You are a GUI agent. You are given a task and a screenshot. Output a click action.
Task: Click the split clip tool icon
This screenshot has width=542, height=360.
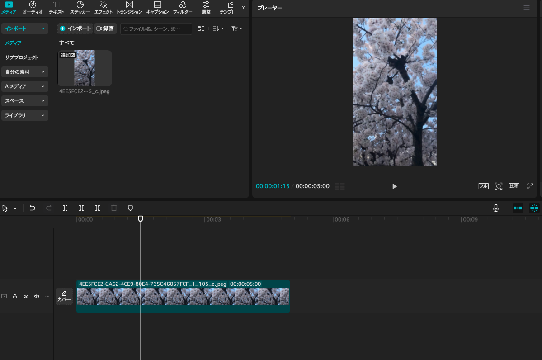(x=65, y=208)
